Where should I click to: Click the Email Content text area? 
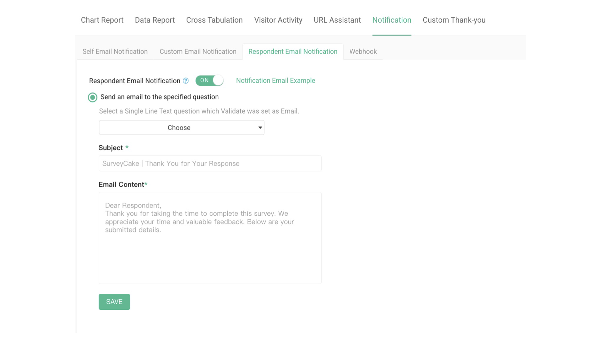(x=210, y=238)
